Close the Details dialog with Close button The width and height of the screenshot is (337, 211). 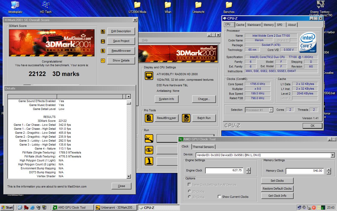121,186
